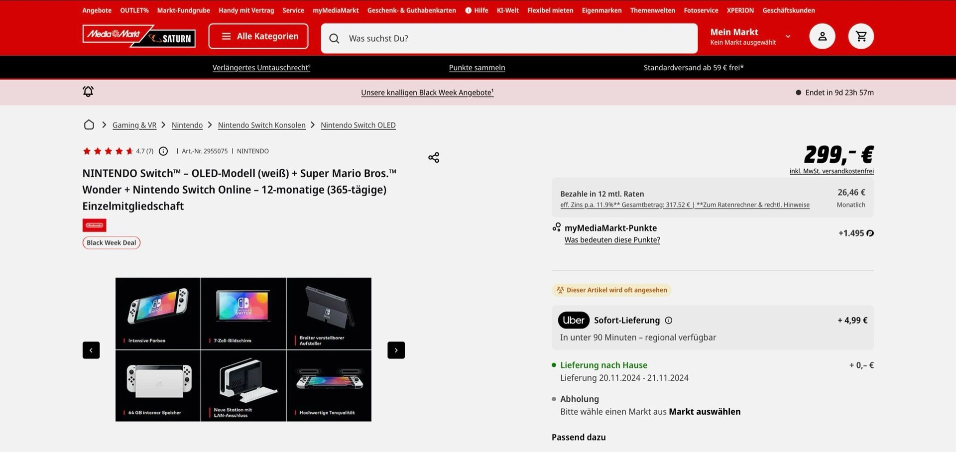Open the Geschäftskunden menu item
This screenshot has height=452, width=956.
[x=789, y=10]
